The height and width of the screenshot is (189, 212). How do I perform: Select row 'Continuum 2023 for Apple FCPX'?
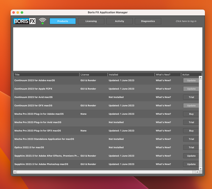(x=106, y=89)
